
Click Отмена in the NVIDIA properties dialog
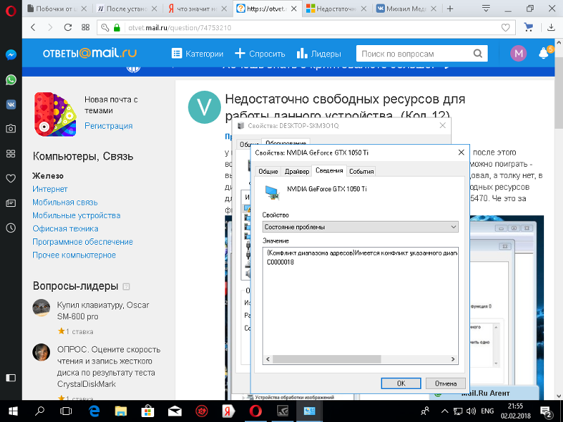(x=445, y=383)
